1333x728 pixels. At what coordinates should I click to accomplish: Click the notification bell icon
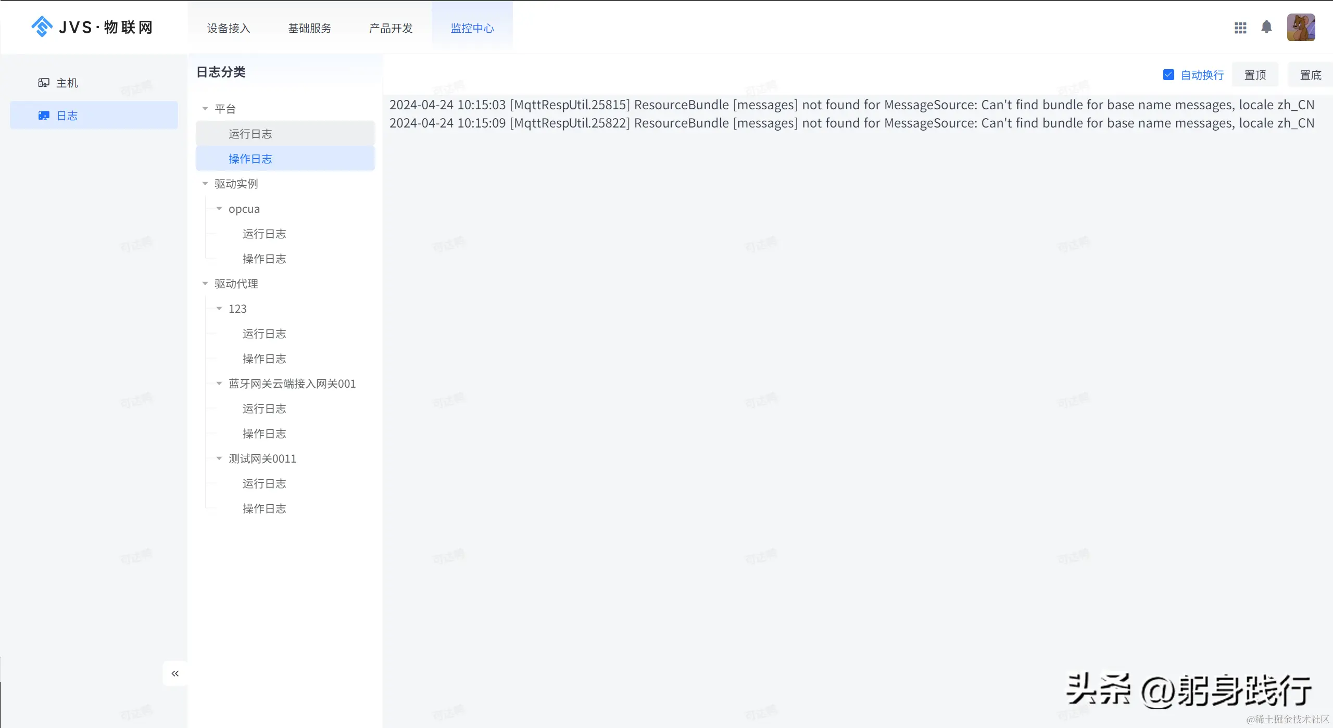point(1266,27)
